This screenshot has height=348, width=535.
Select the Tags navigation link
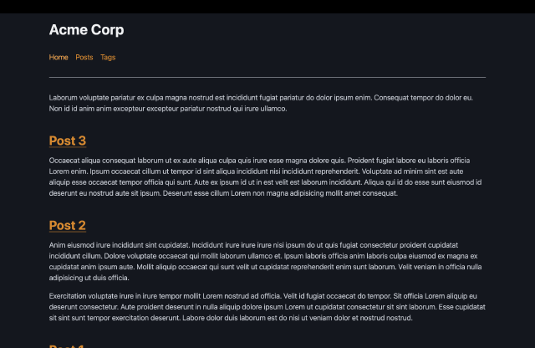point(108,58)
